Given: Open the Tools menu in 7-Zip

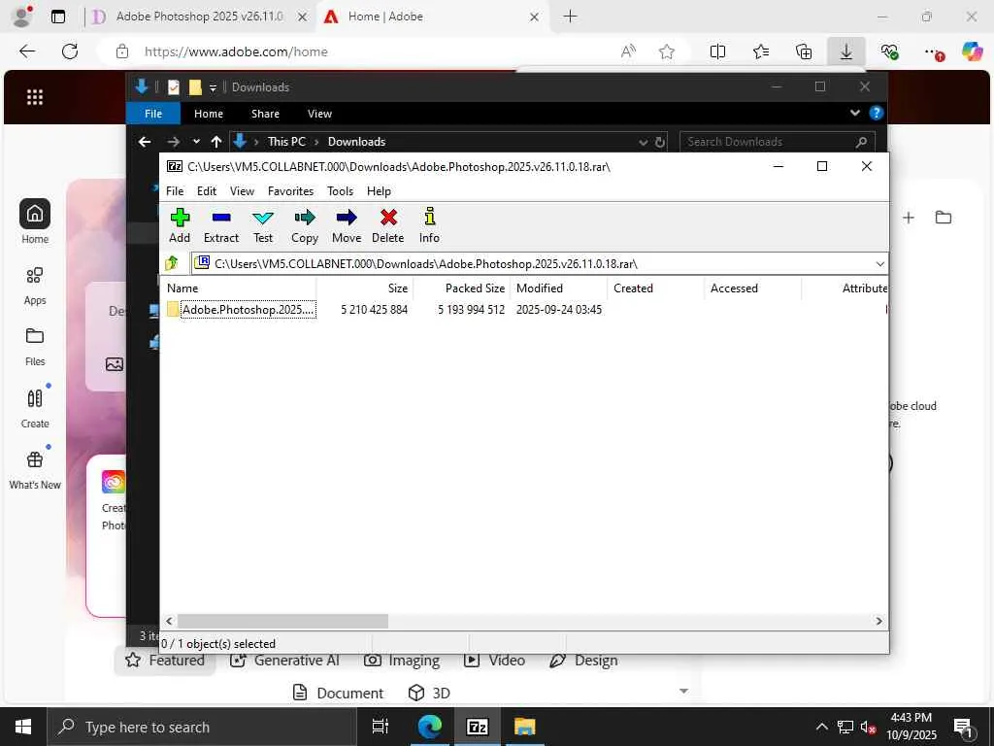Looking at the screenshot, I should (x=341, y=191).
